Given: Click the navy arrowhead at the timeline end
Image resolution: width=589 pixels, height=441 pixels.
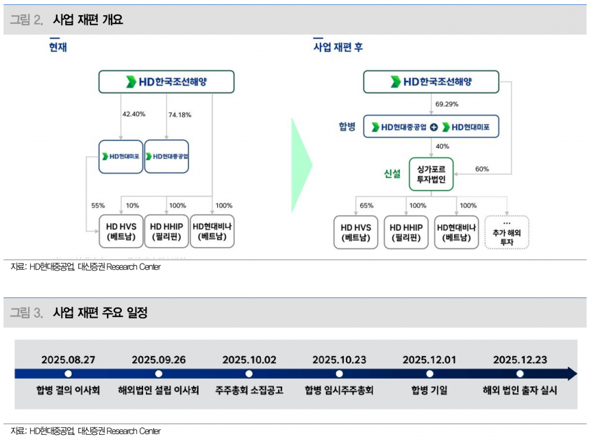Looking at the screenshot, I should 571,373.
